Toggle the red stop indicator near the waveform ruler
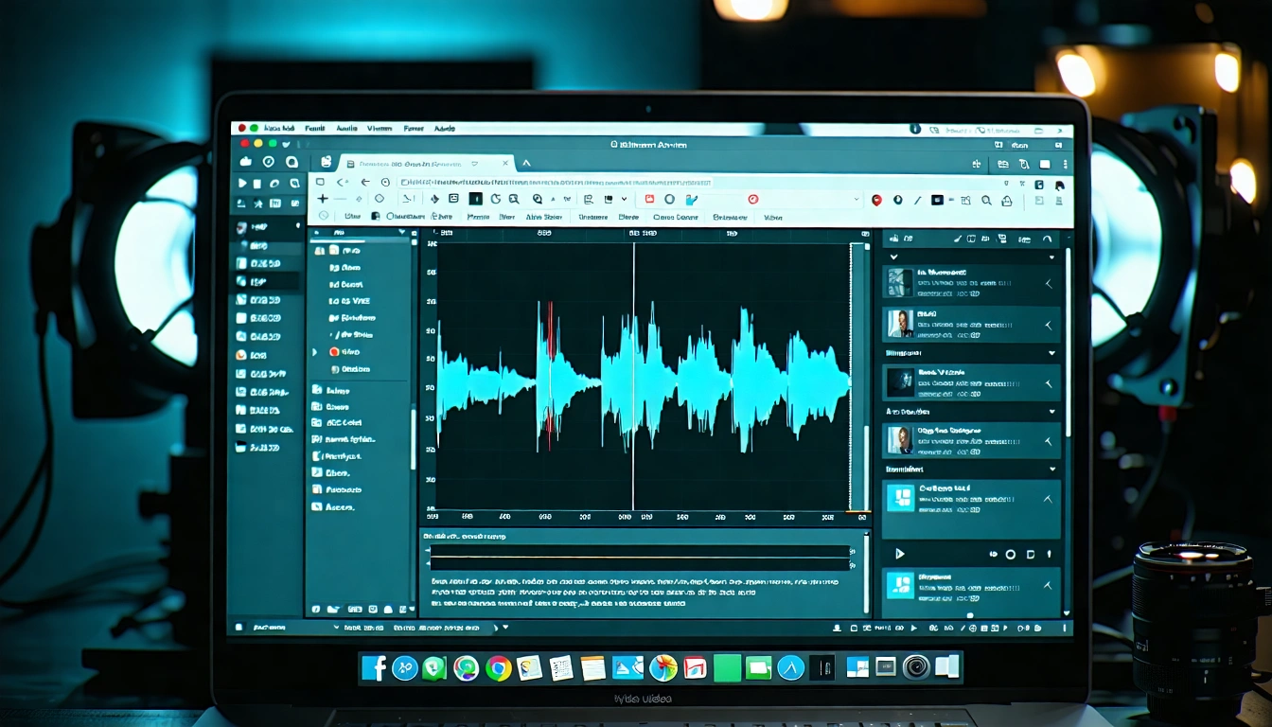The width and height of the screenshot is (1272, 727). pos(549,308)
